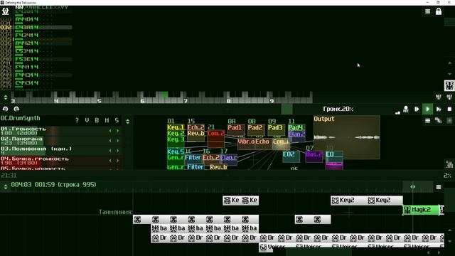Image resolution: width=455 pixels, height=256 pixels.
Task: Select the EQ2 module
Action: click(291, 156)
